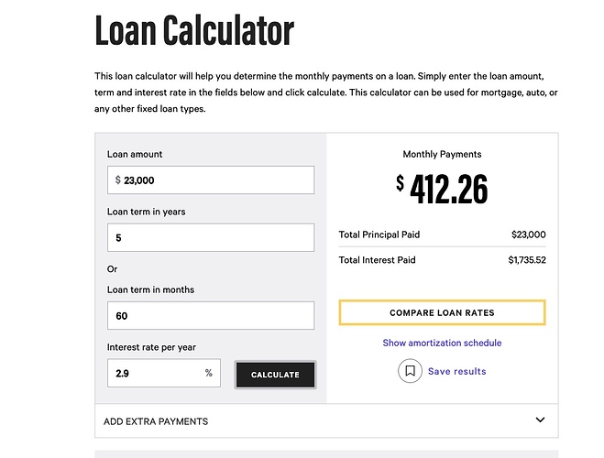Click the Total Principal Paid row
This screenshot has height=458, width=604.
442,234
